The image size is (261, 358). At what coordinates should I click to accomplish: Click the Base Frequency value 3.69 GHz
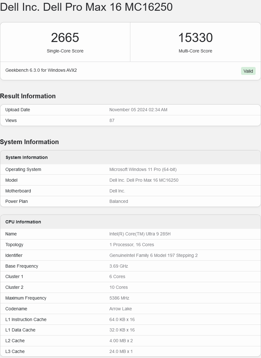pyautogui.click(x=119, y=266)
